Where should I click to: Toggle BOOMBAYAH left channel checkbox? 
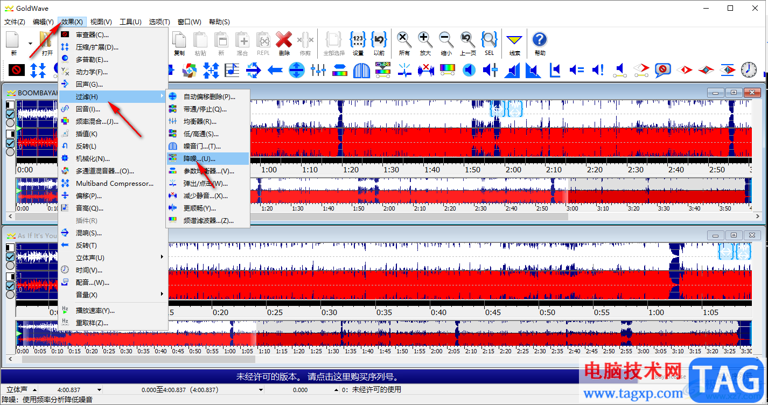click(x=10, y=114)
